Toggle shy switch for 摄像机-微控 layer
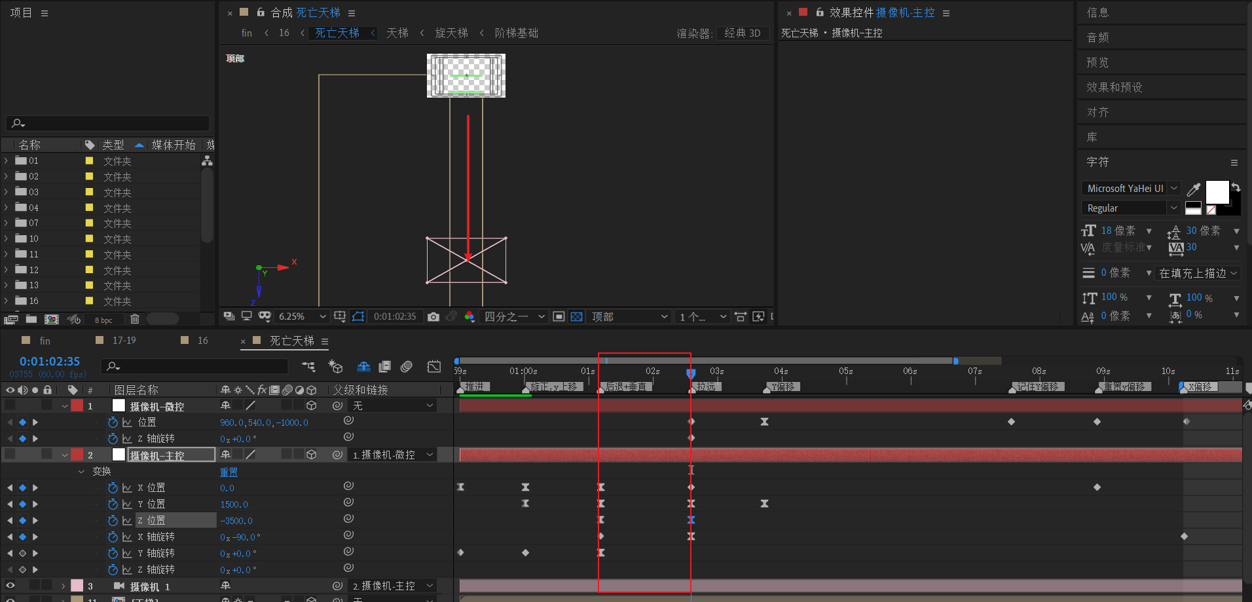The height and width of the screenshot is (602, 1252). (x=226, y=405)
